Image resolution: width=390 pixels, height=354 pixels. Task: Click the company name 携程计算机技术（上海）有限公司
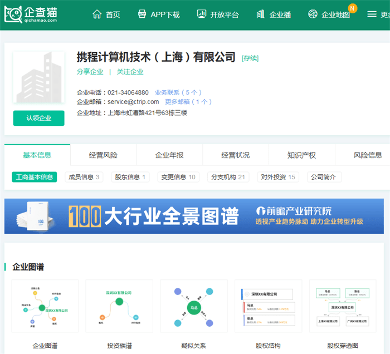click(156, 57)
